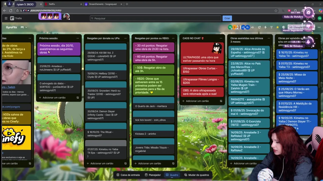Switch to StreamElements - Songrequest tab
The width and height of the screenshot is (323, 181).
point(104,4)
